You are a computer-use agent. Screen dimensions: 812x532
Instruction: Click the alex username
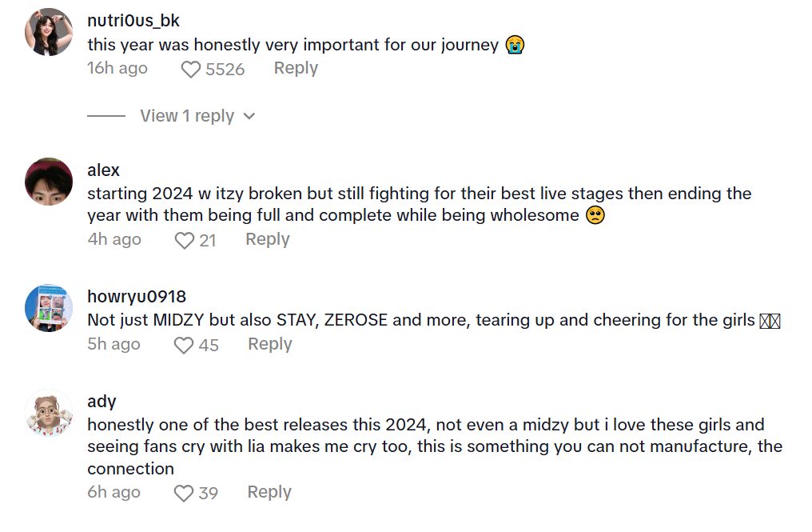click(104, 170)
